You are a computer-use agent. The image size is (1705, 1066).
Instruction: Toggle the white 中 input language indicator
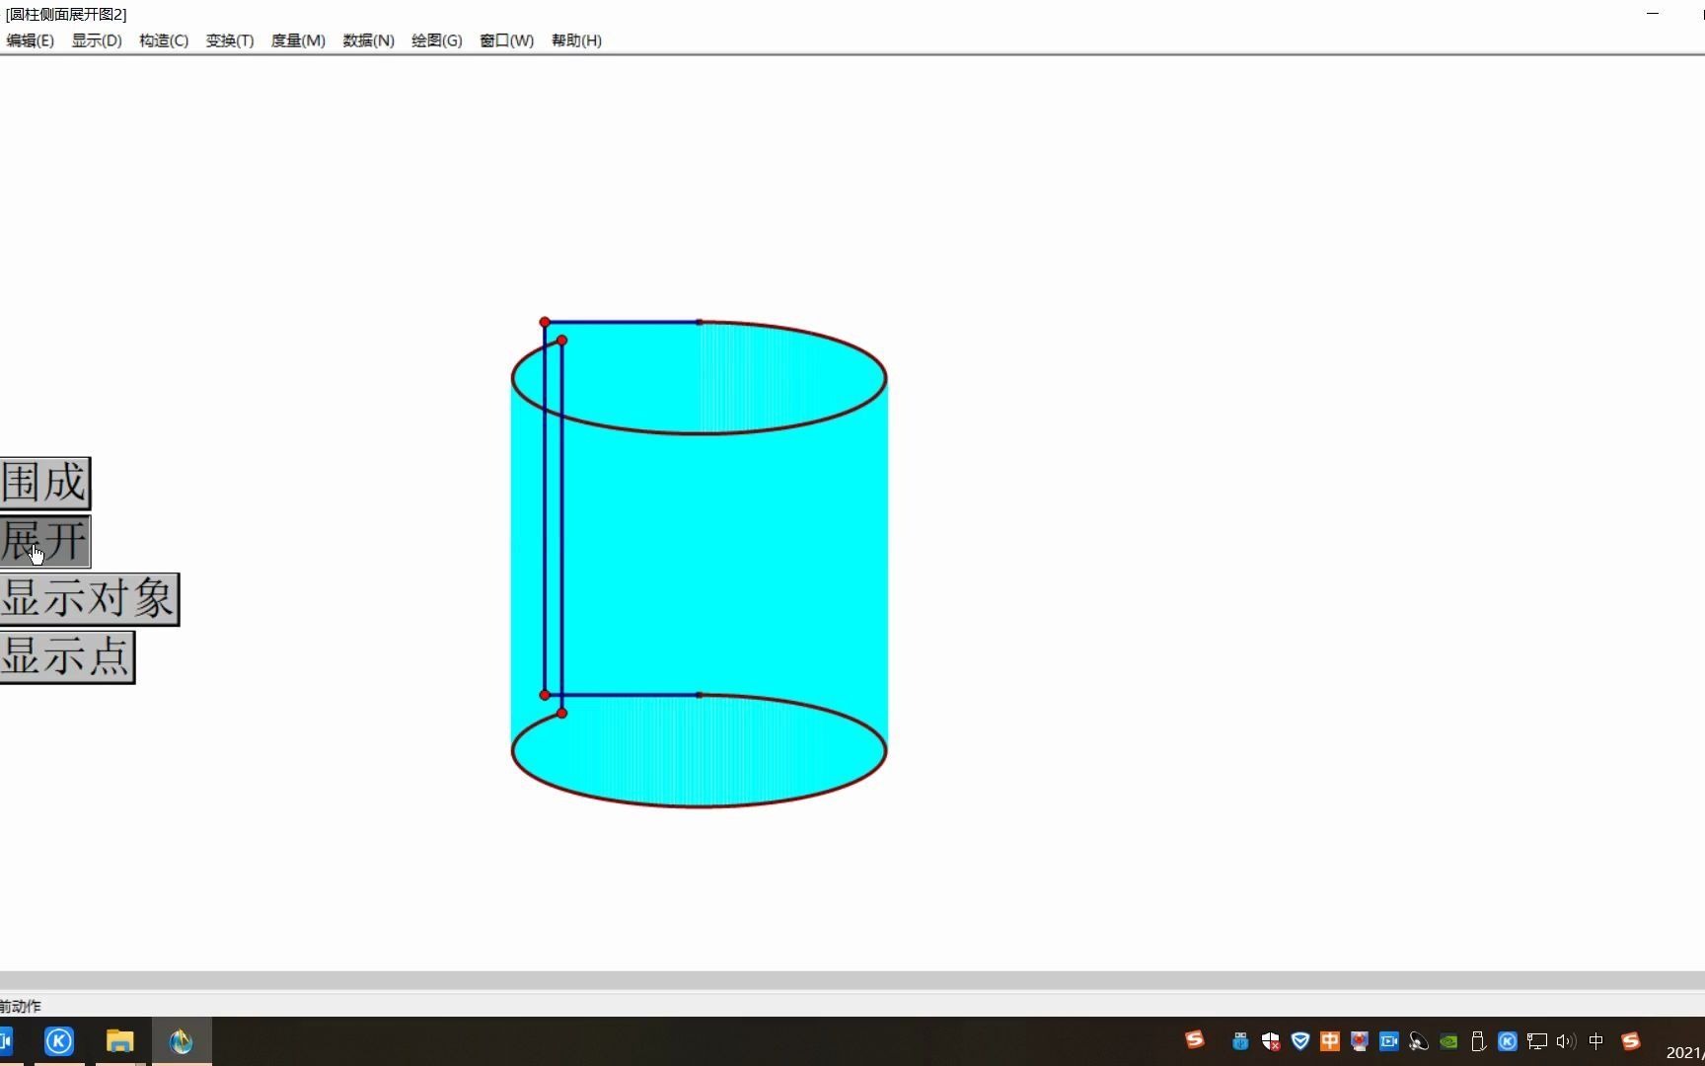tap(1596, 1041)
